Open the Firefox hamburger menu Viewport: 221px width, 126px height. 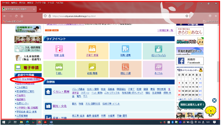click(216, 16)
